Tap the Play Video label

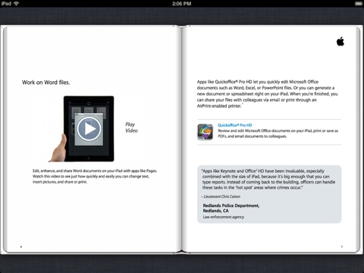pos(131,127)
